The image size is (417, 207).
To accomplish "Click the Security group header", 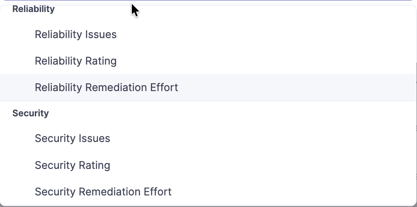I will click(31, 113).
